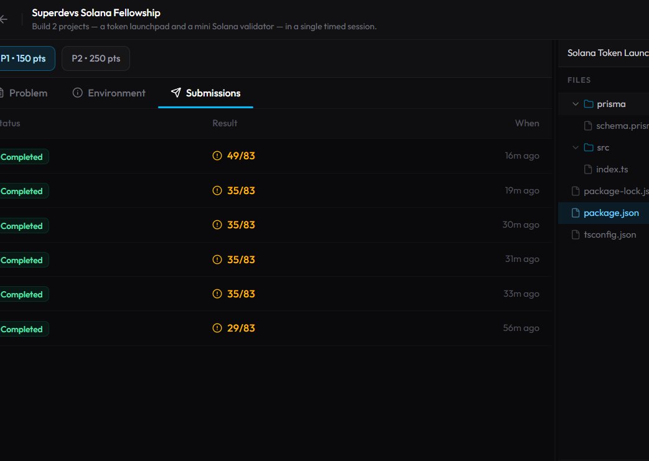The height and width of the screenshot is (461, 649).
Task: Click Completed badge in the 16m ago row
Action: tap(24, 157)
